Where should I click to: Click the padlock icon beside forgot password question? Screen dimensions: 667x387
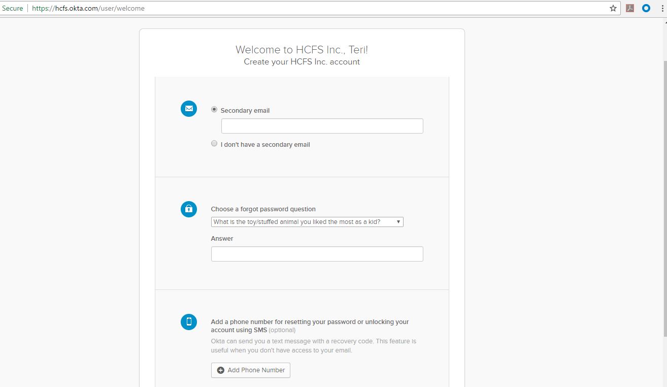[189, 209]
